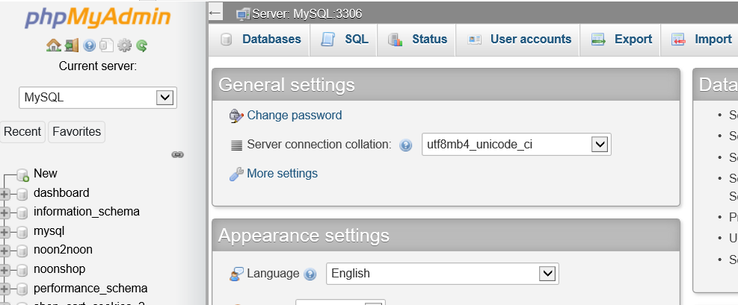The width and height of the screenshot is (738, 305).
Task: Click the More settings wrench icon
Action: coord(236,174)
